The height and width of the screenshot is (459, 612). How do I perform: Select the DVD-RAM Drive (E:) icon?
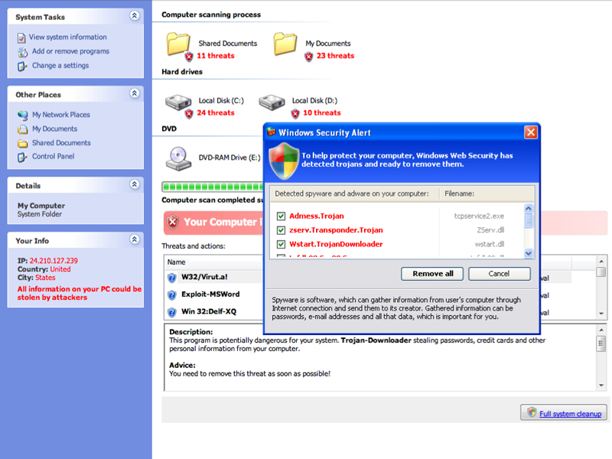[178, 158]
